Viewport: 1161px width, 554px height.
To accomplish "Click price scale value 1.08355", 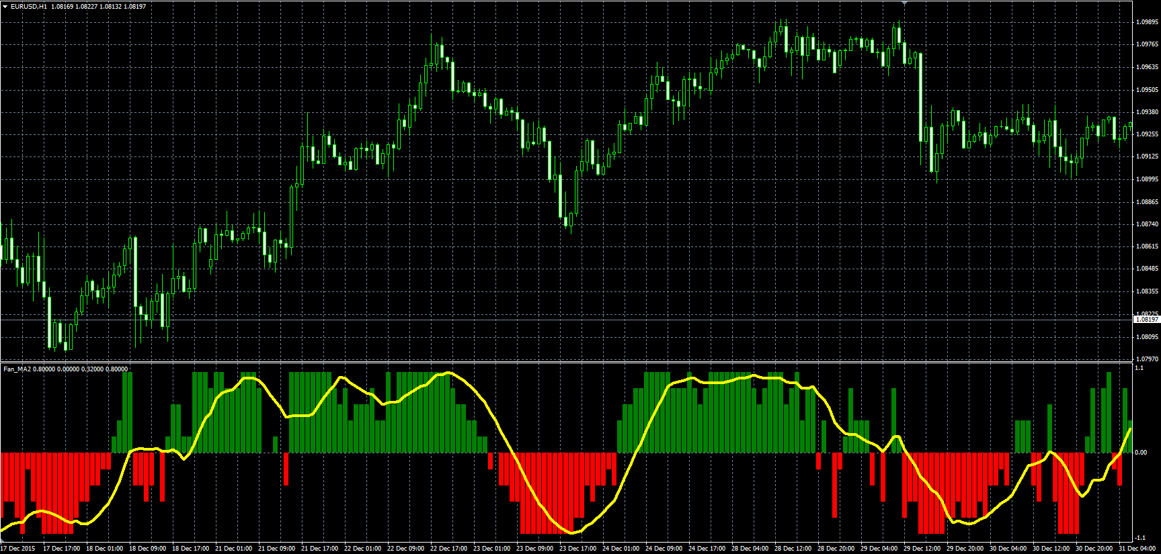I will coord(1148,291).
